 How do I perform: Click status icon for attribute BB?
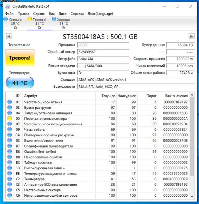tap(10, 157)
